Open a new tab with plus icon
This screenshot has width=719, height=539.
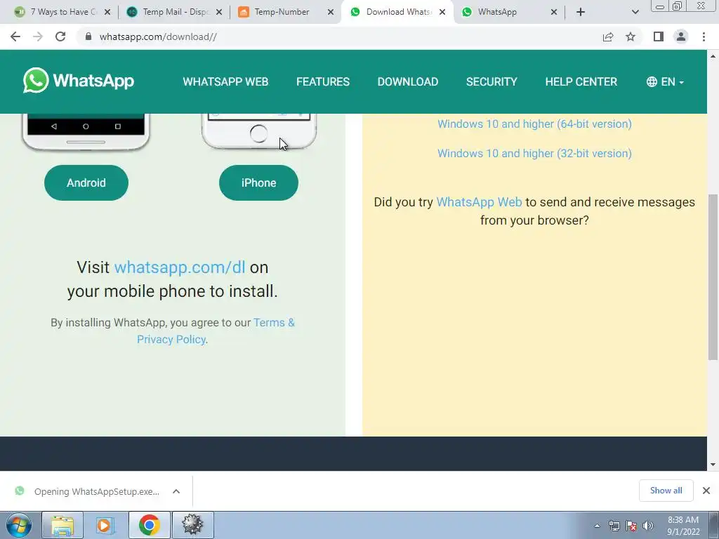click(x=581, y=12)
